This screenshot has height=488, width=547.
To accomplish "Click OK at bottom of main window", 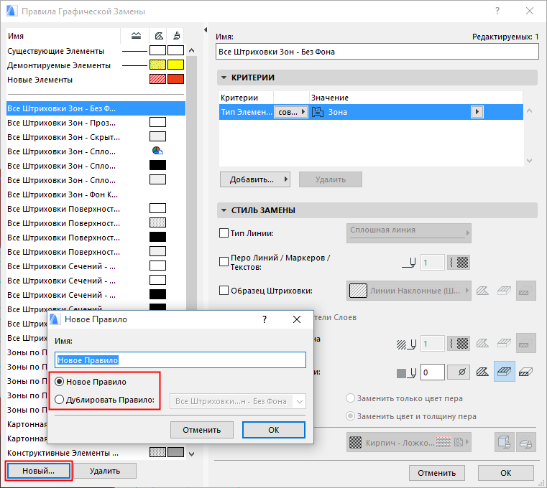I will [506, 473].
